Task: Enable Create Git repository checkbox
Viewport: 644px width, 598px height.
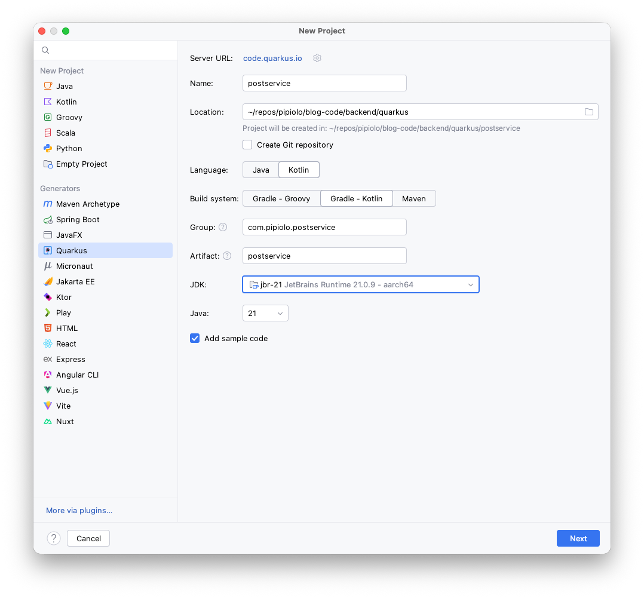Action: 247,145
